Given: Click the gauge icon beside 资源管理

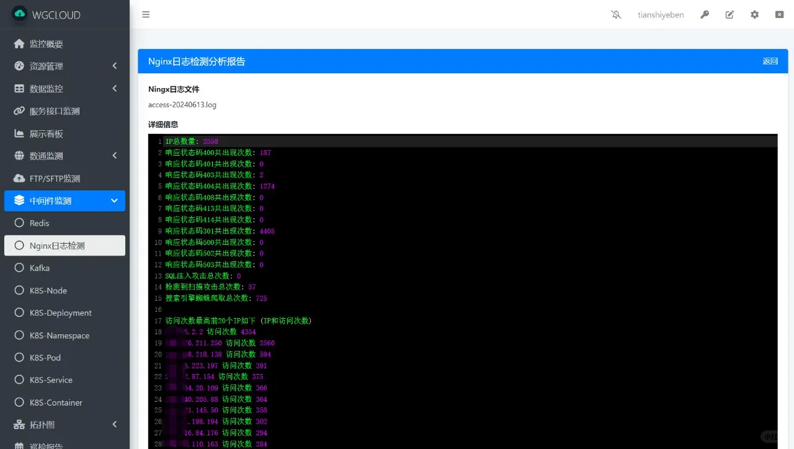Looking at the screenshot, I should coord(19,66).
